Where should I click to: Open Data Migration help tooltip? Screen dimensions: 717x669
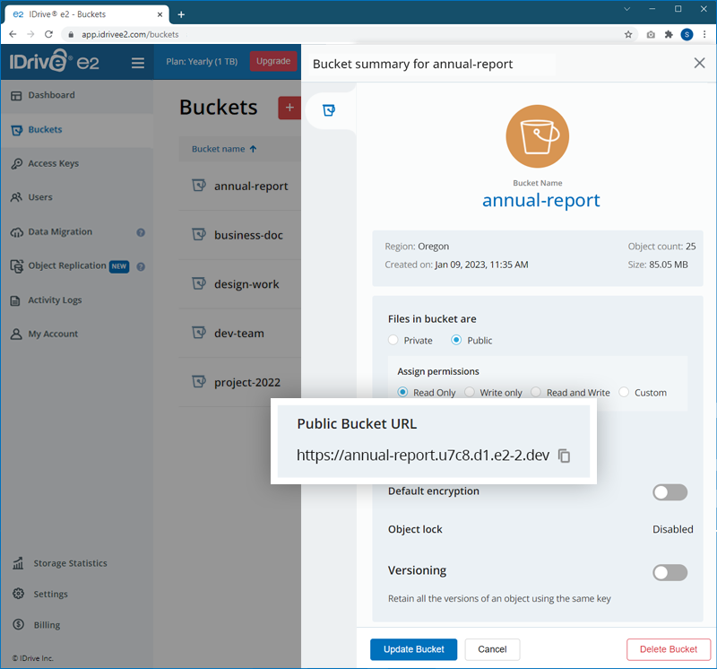point(141,232)
